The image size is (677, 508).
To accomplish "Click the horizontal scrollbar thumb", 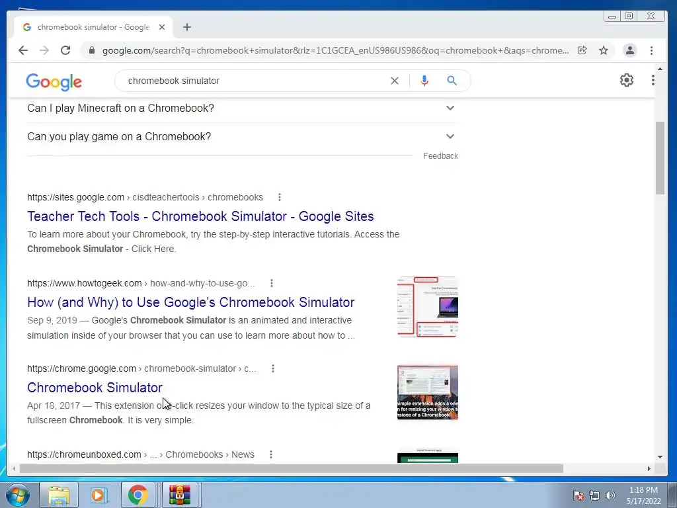I will [292, 469].
